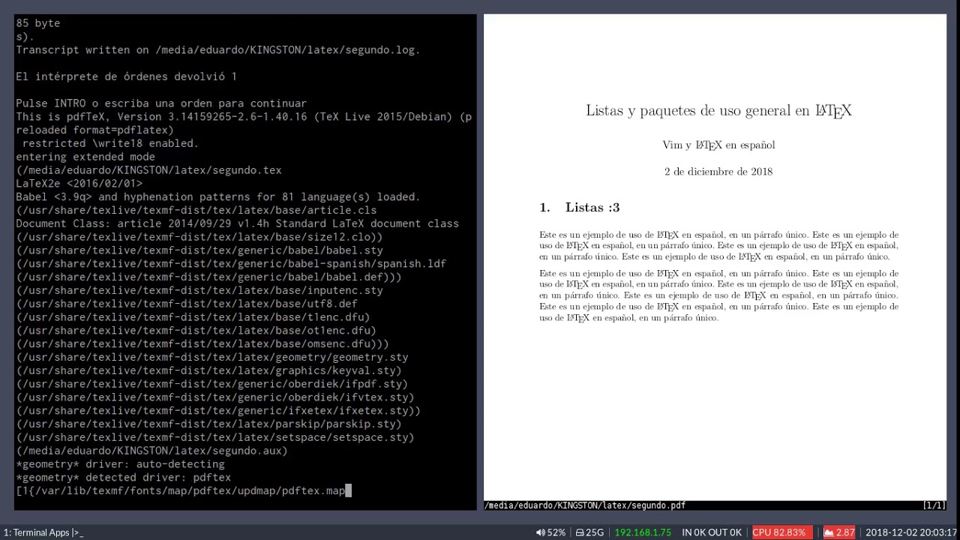Click the t1enc.dfu path line
960x540 pixels.
point(193,317)
